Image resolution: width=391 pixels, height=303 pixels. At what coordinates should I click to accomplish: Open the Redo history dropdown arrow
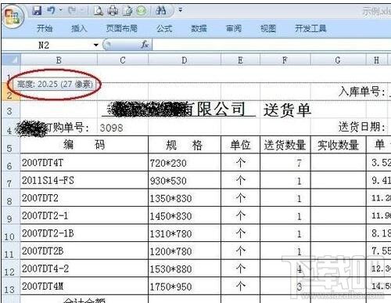pyautogui.click(x=81, y=10)
